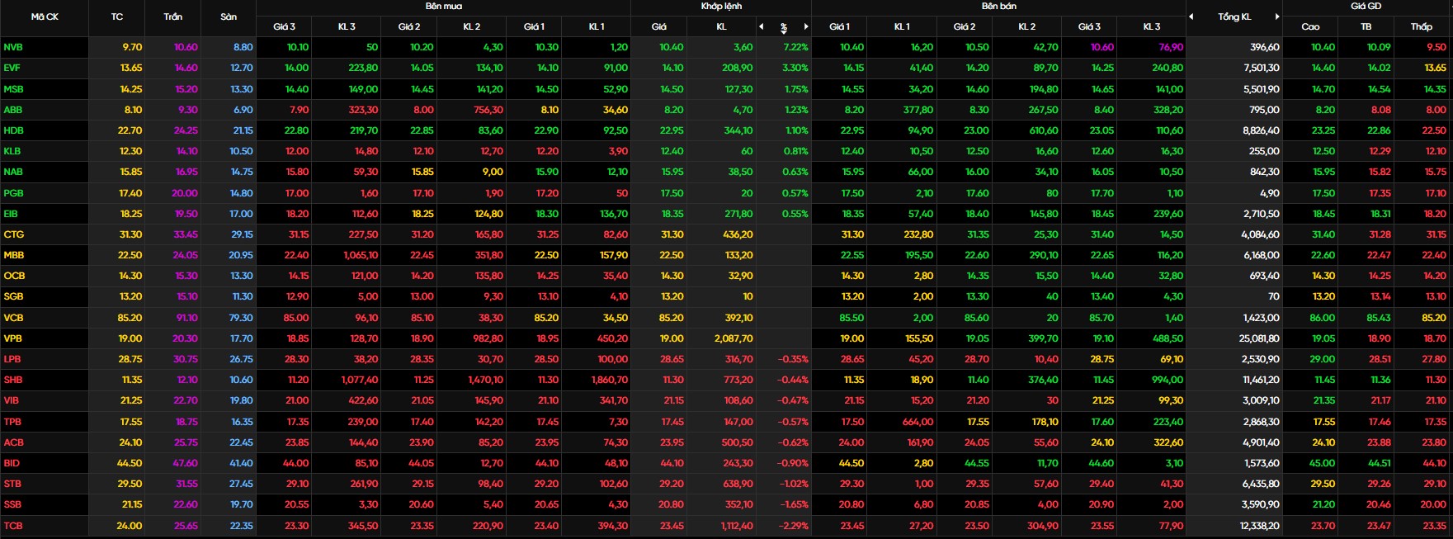
Task: Click the Bên bán header group
Action: point(998,6)
